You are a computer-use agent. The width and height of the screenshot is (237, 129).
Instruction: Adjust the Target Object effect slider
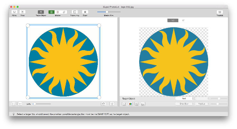219,99
